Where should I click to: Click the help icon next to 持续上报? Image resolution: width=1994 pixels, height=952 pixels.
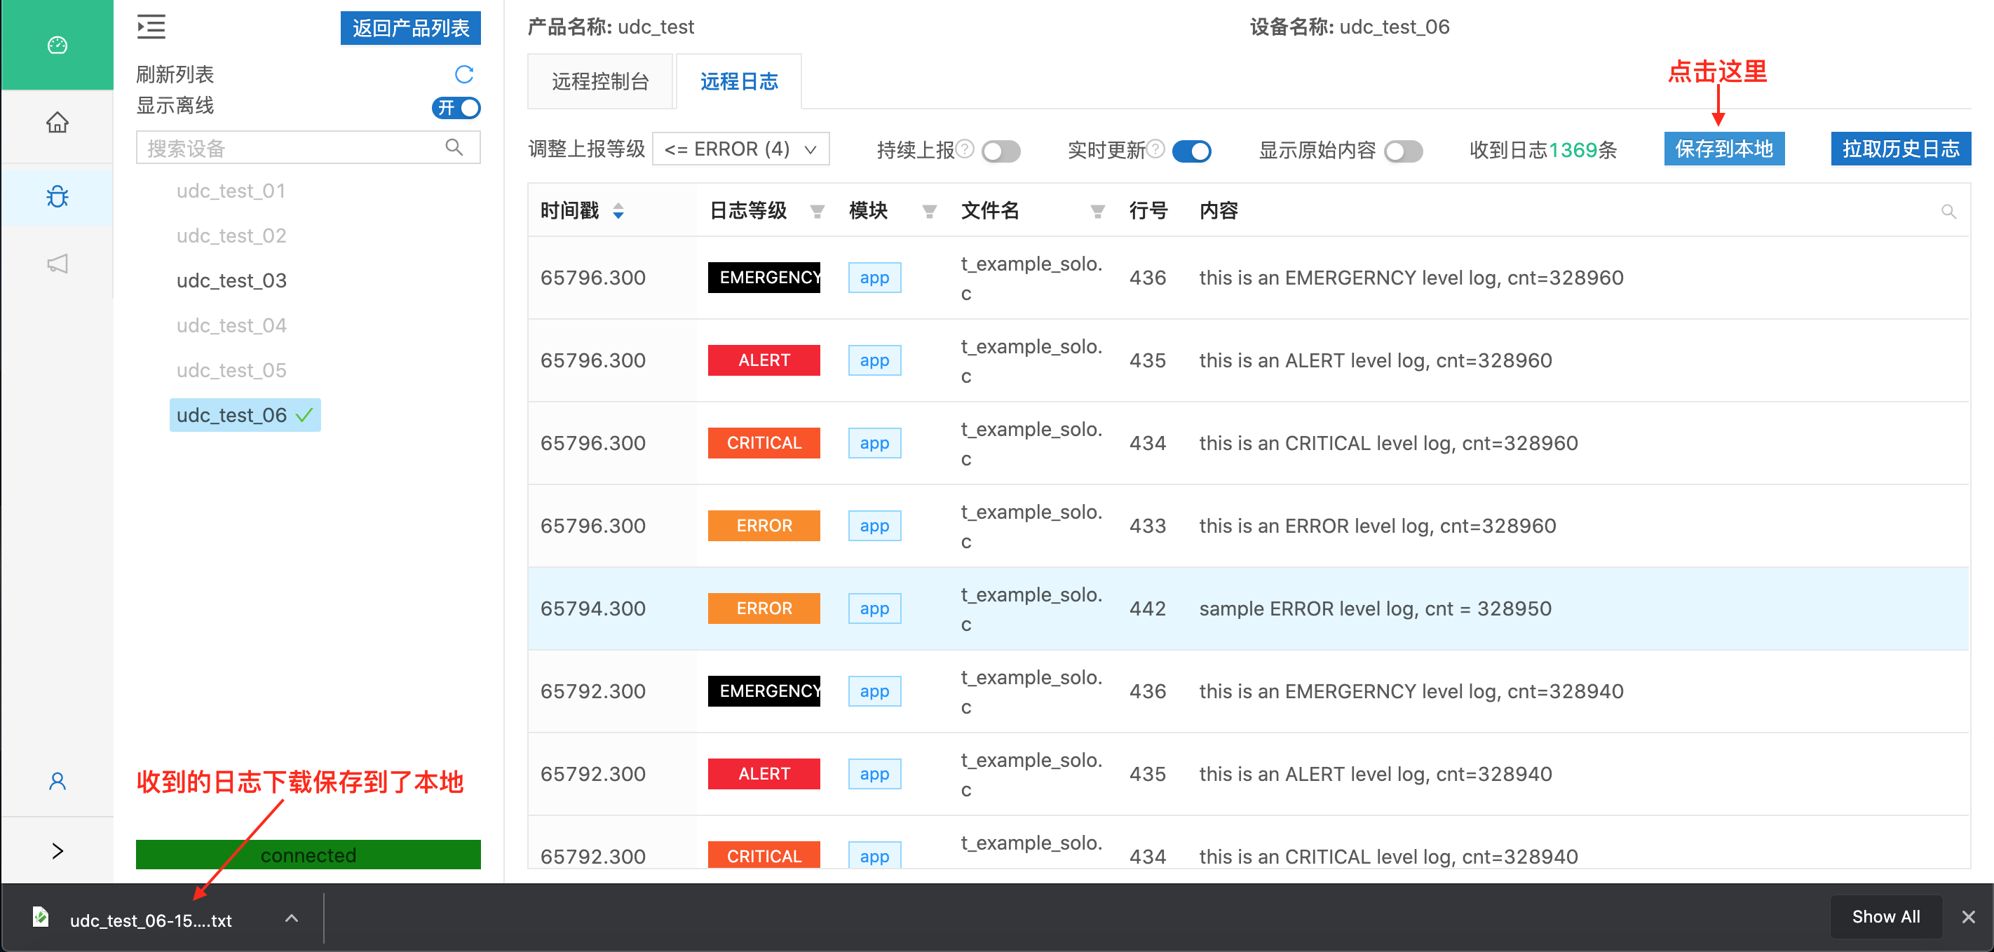coord(965,148)
